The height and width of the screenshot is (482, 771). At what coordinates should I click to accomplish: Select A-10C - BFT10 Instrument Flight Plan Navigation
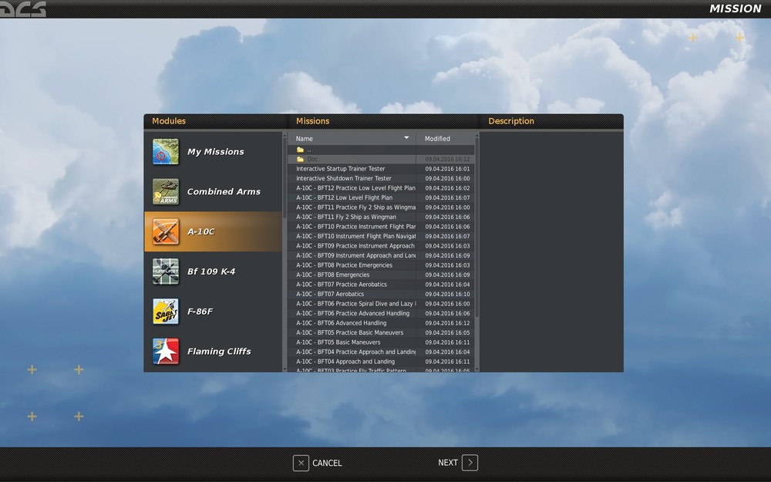(x=382, y=236)
